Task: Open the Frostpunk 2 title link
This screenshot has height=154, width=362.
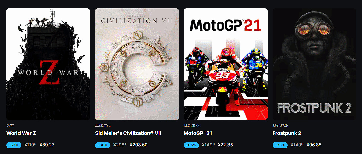Action: click(287, 133)
